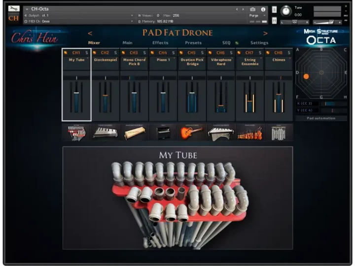
Task: Solo channel CH5 with its S button
Action: (x=202, y=53)
